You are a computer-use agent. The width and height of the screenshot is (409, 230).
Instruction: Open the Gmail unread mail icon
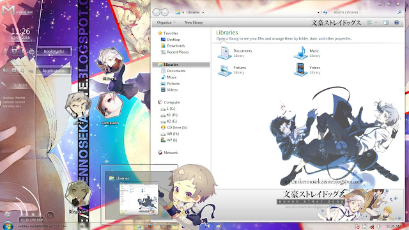pos(8,10)
